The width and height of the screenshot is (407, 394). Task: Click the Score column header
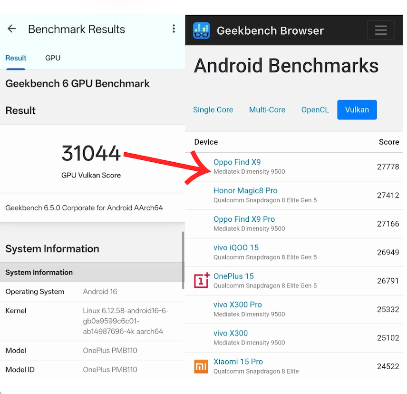coord(389,142)
